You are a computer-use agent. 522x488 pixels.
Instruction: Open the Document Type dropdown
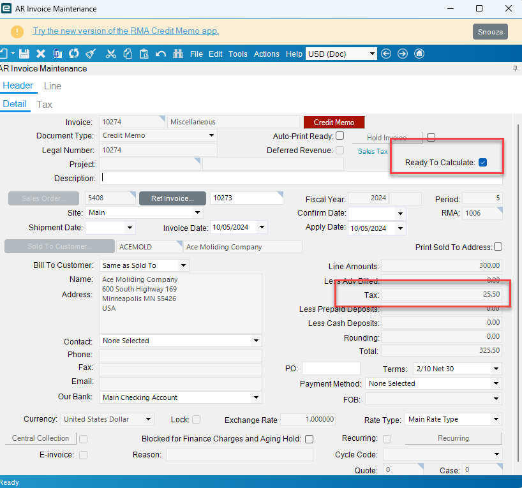coord(211,135)
